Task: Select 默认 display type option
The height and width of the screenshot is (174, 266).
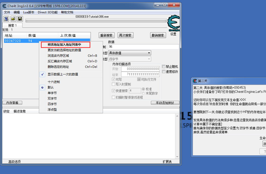Action: 71,87
